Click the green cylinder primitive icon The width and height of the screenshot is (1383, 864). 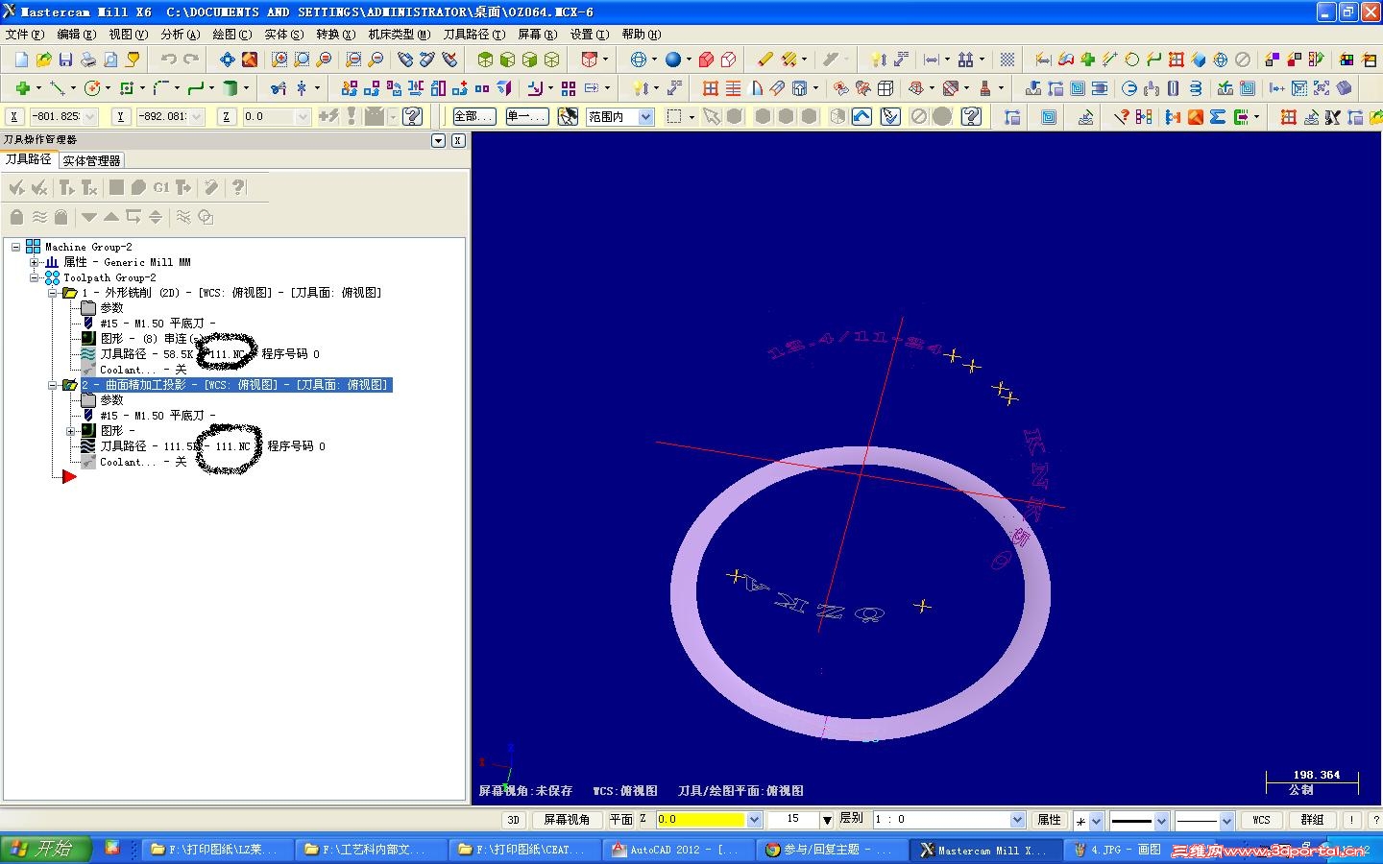tap(230, 88)
